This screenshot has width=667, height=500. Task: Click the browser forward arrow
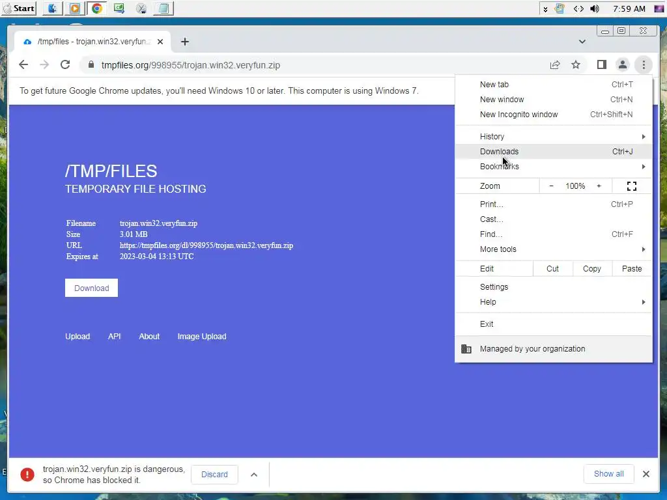pyautogui.click(x=44, y=64)
